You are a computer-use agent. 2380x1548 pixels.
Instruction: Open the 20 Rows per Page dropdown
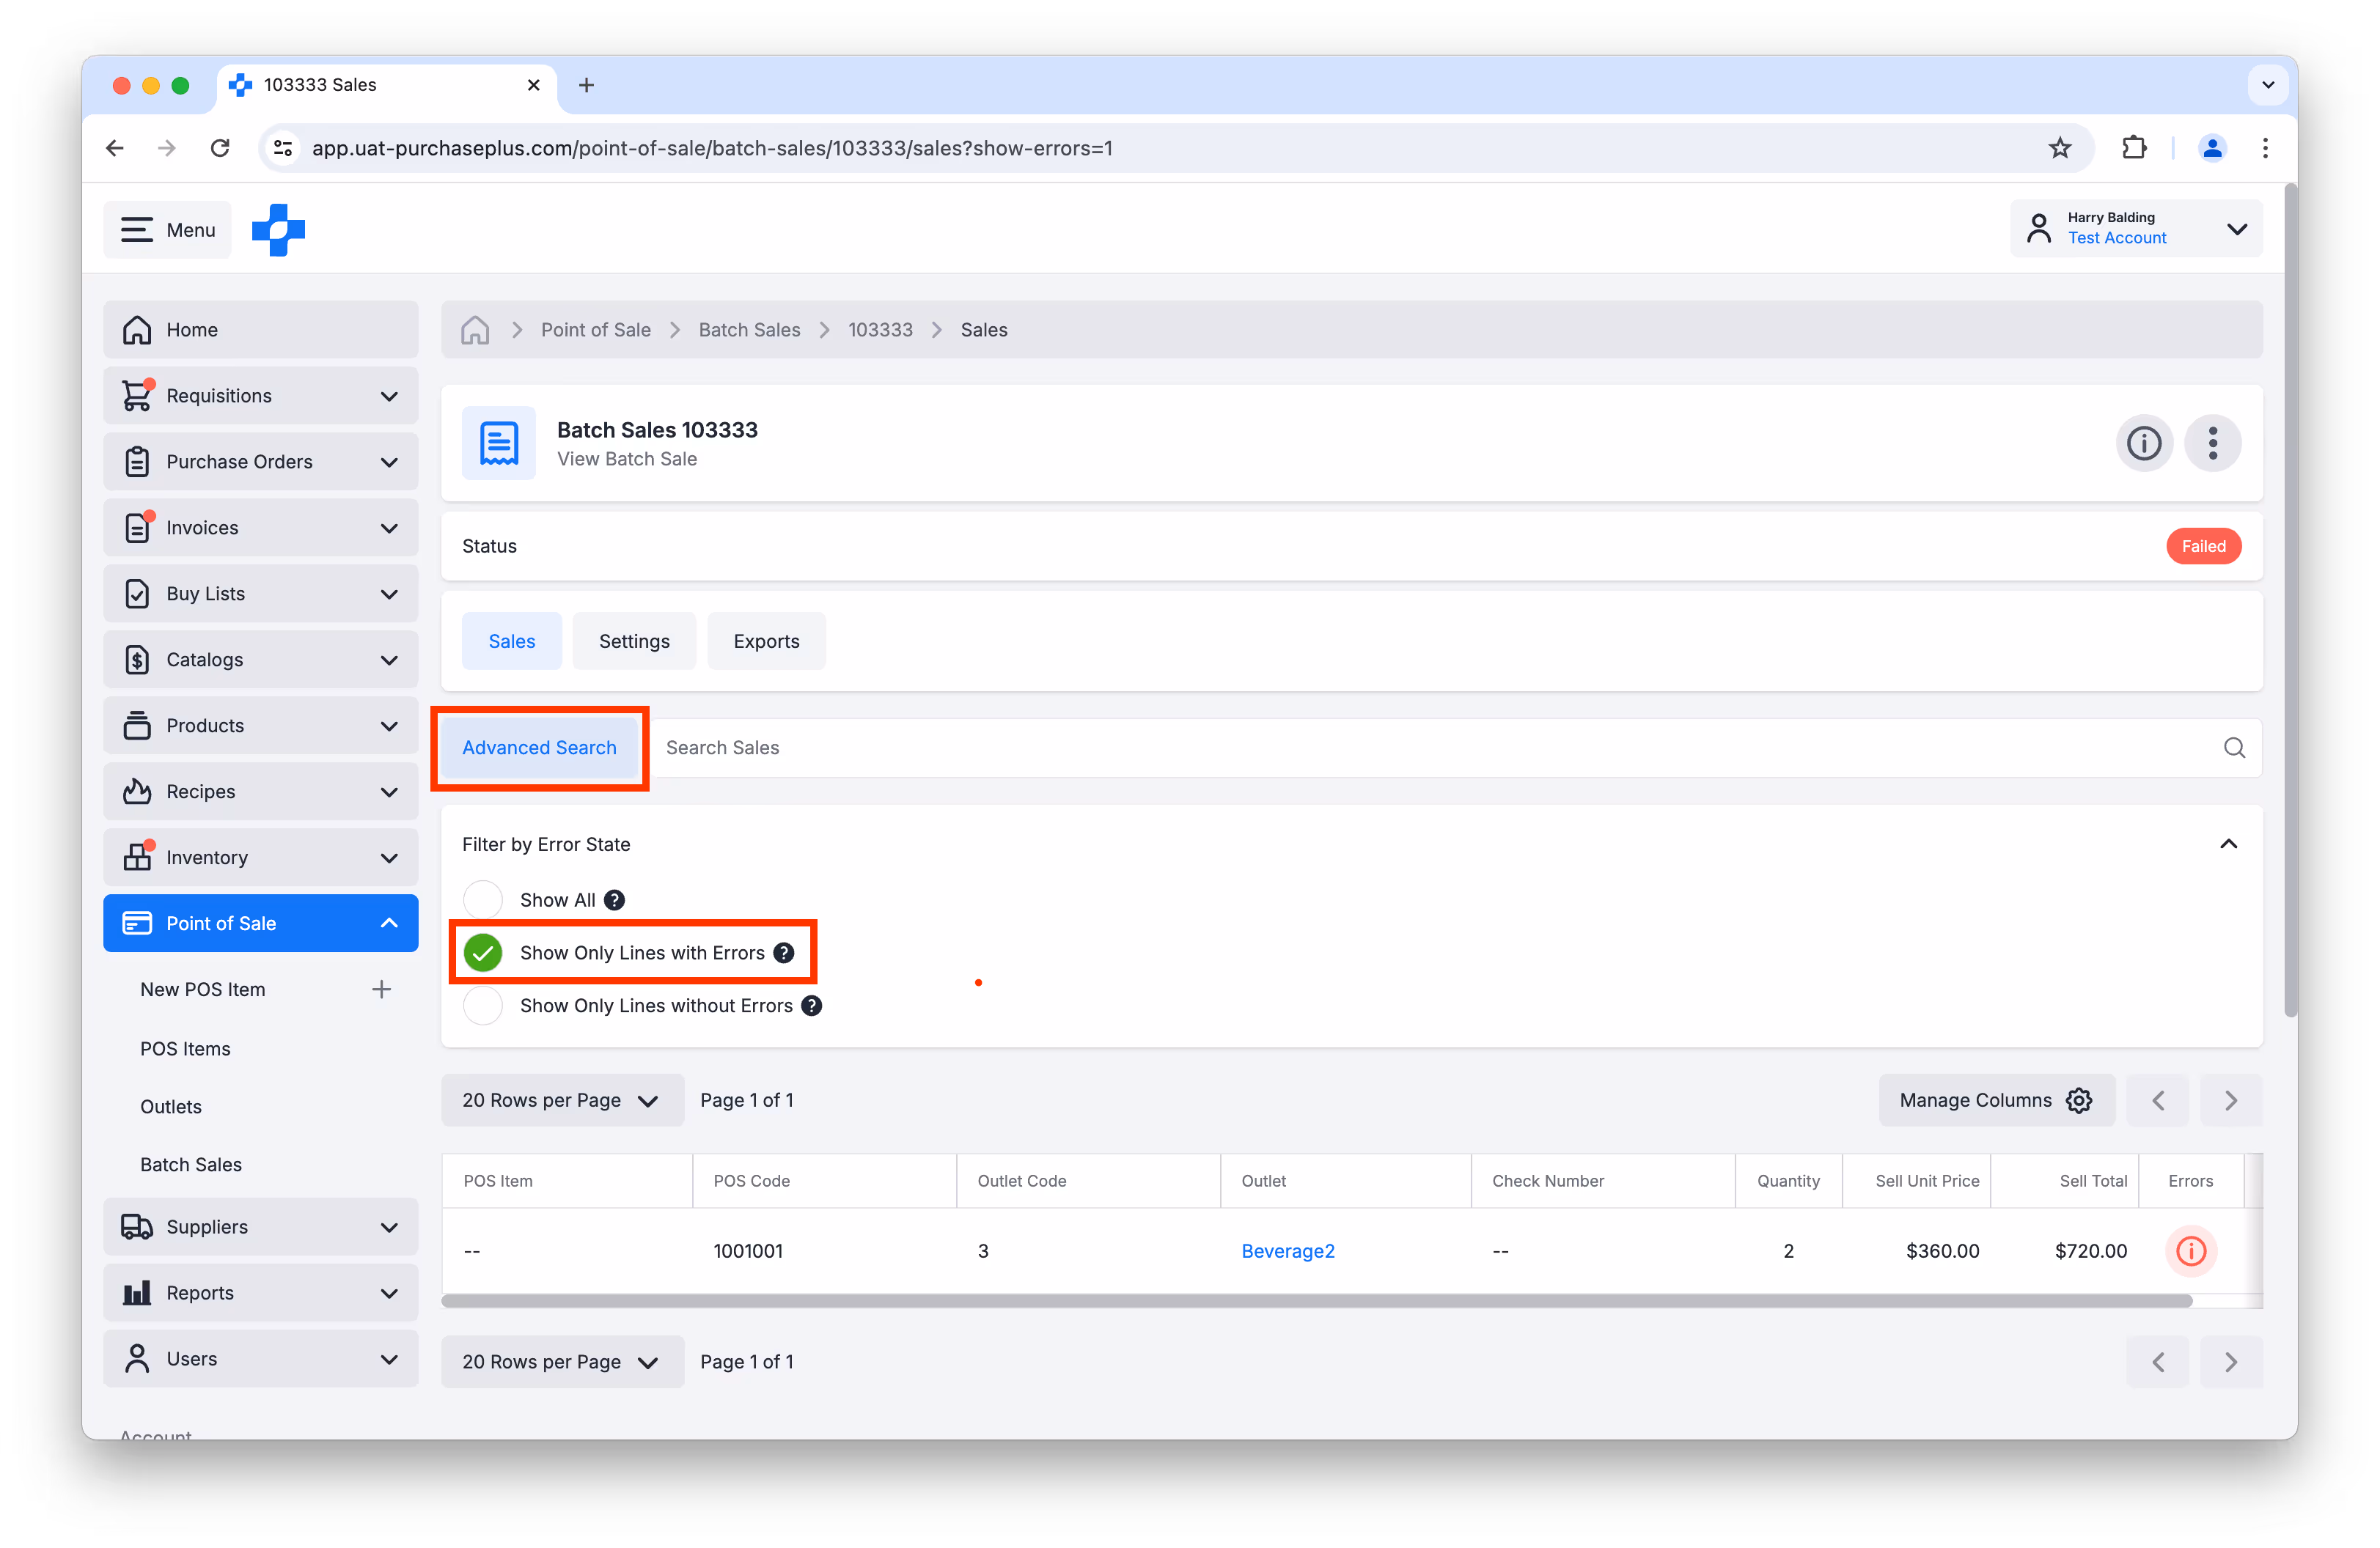pyautogui.click(x=562, y=1099)
